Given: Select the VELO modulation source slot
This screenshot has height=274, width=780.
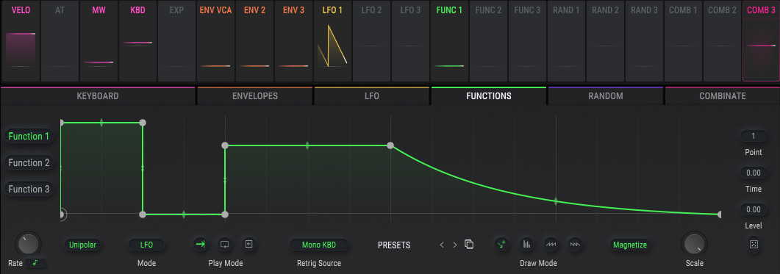Looking at the screenshot, I should click(21, 41).
